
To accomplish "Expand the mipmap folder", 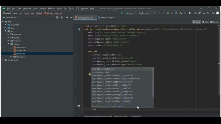I will click(x=8, y=41).
